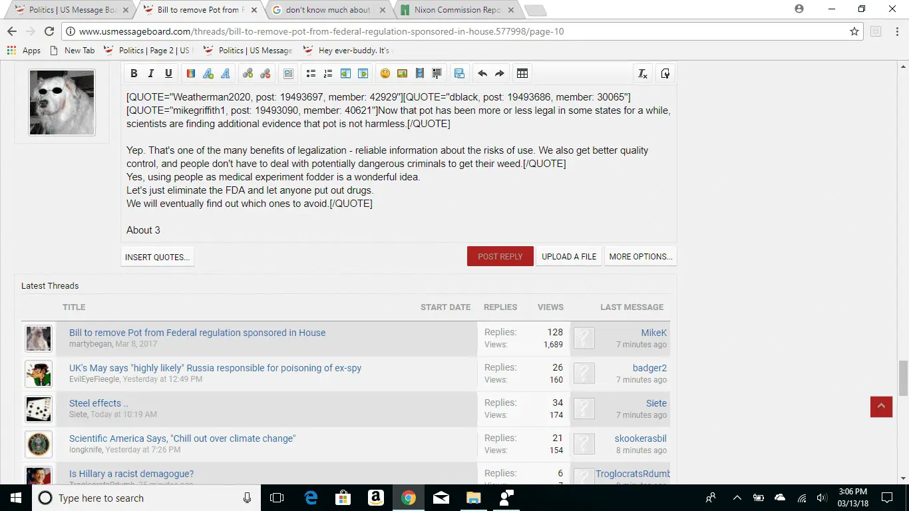Open the font size dropdown

tap(208, 74)
